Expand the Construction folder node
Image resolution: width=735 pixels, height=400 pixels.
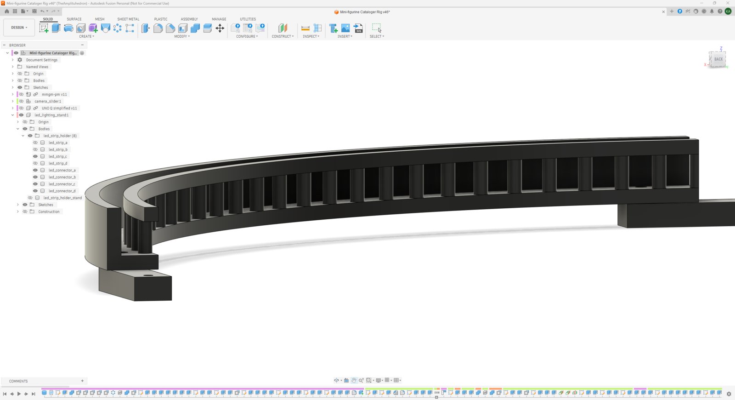(x=18, y=211)
